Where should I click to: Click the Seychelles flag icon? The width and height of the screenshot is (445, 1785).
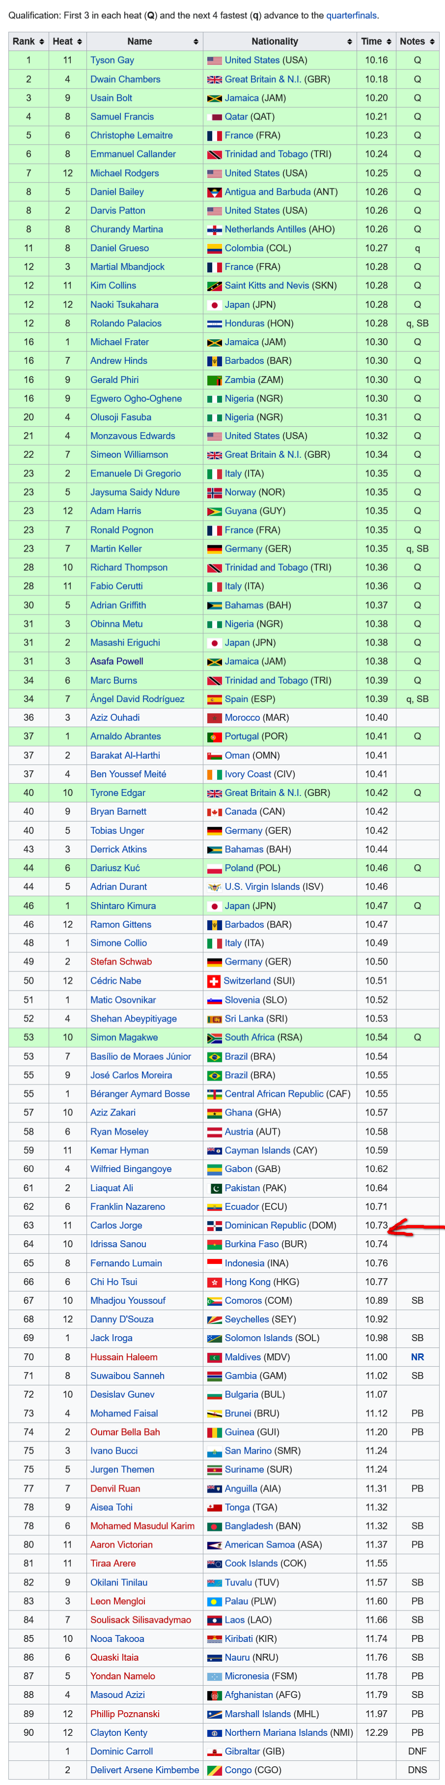coord(215,1319)
